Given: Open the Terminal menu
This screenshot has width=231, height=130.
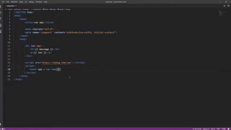Looking at the screenshot, I should click(x=39, y=2).
